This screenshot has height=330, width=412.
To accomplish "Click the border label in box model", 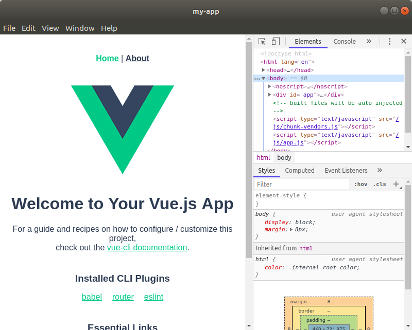I will [306, 311].
